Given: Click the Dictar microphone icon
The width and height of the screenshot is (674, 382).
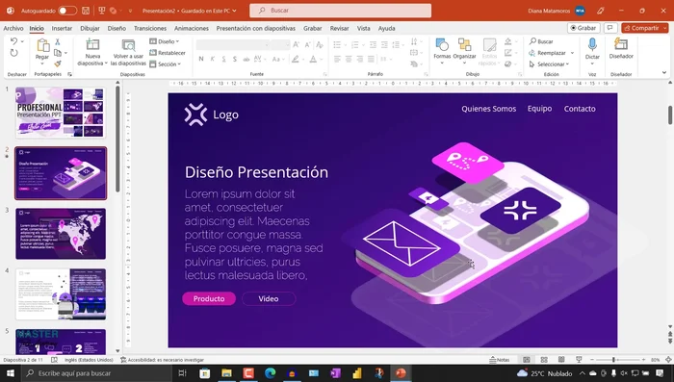Looking at the screenshot, I should coord(592,44).
